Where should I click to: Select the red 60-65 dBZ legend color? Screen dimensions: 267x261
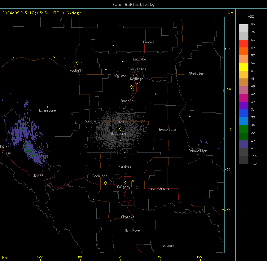tap(243, 44)
